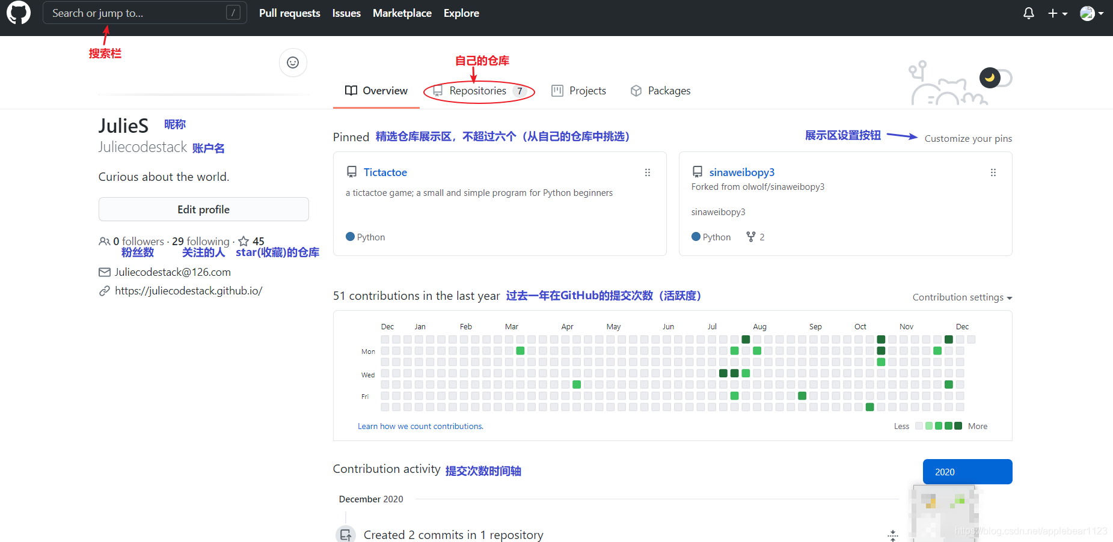The height and width of the screenshot is (542, 1113).
Task: Click the Edit profile button
Action: [204, 209]
